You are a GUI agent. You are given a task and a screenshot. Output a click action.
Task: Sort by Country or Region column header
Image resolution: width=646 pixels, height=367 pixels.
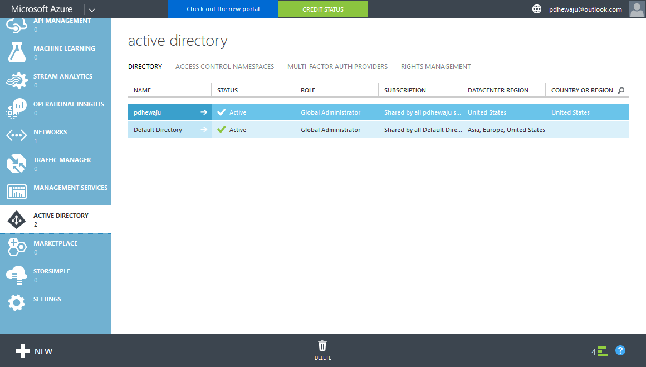(582, 90)
